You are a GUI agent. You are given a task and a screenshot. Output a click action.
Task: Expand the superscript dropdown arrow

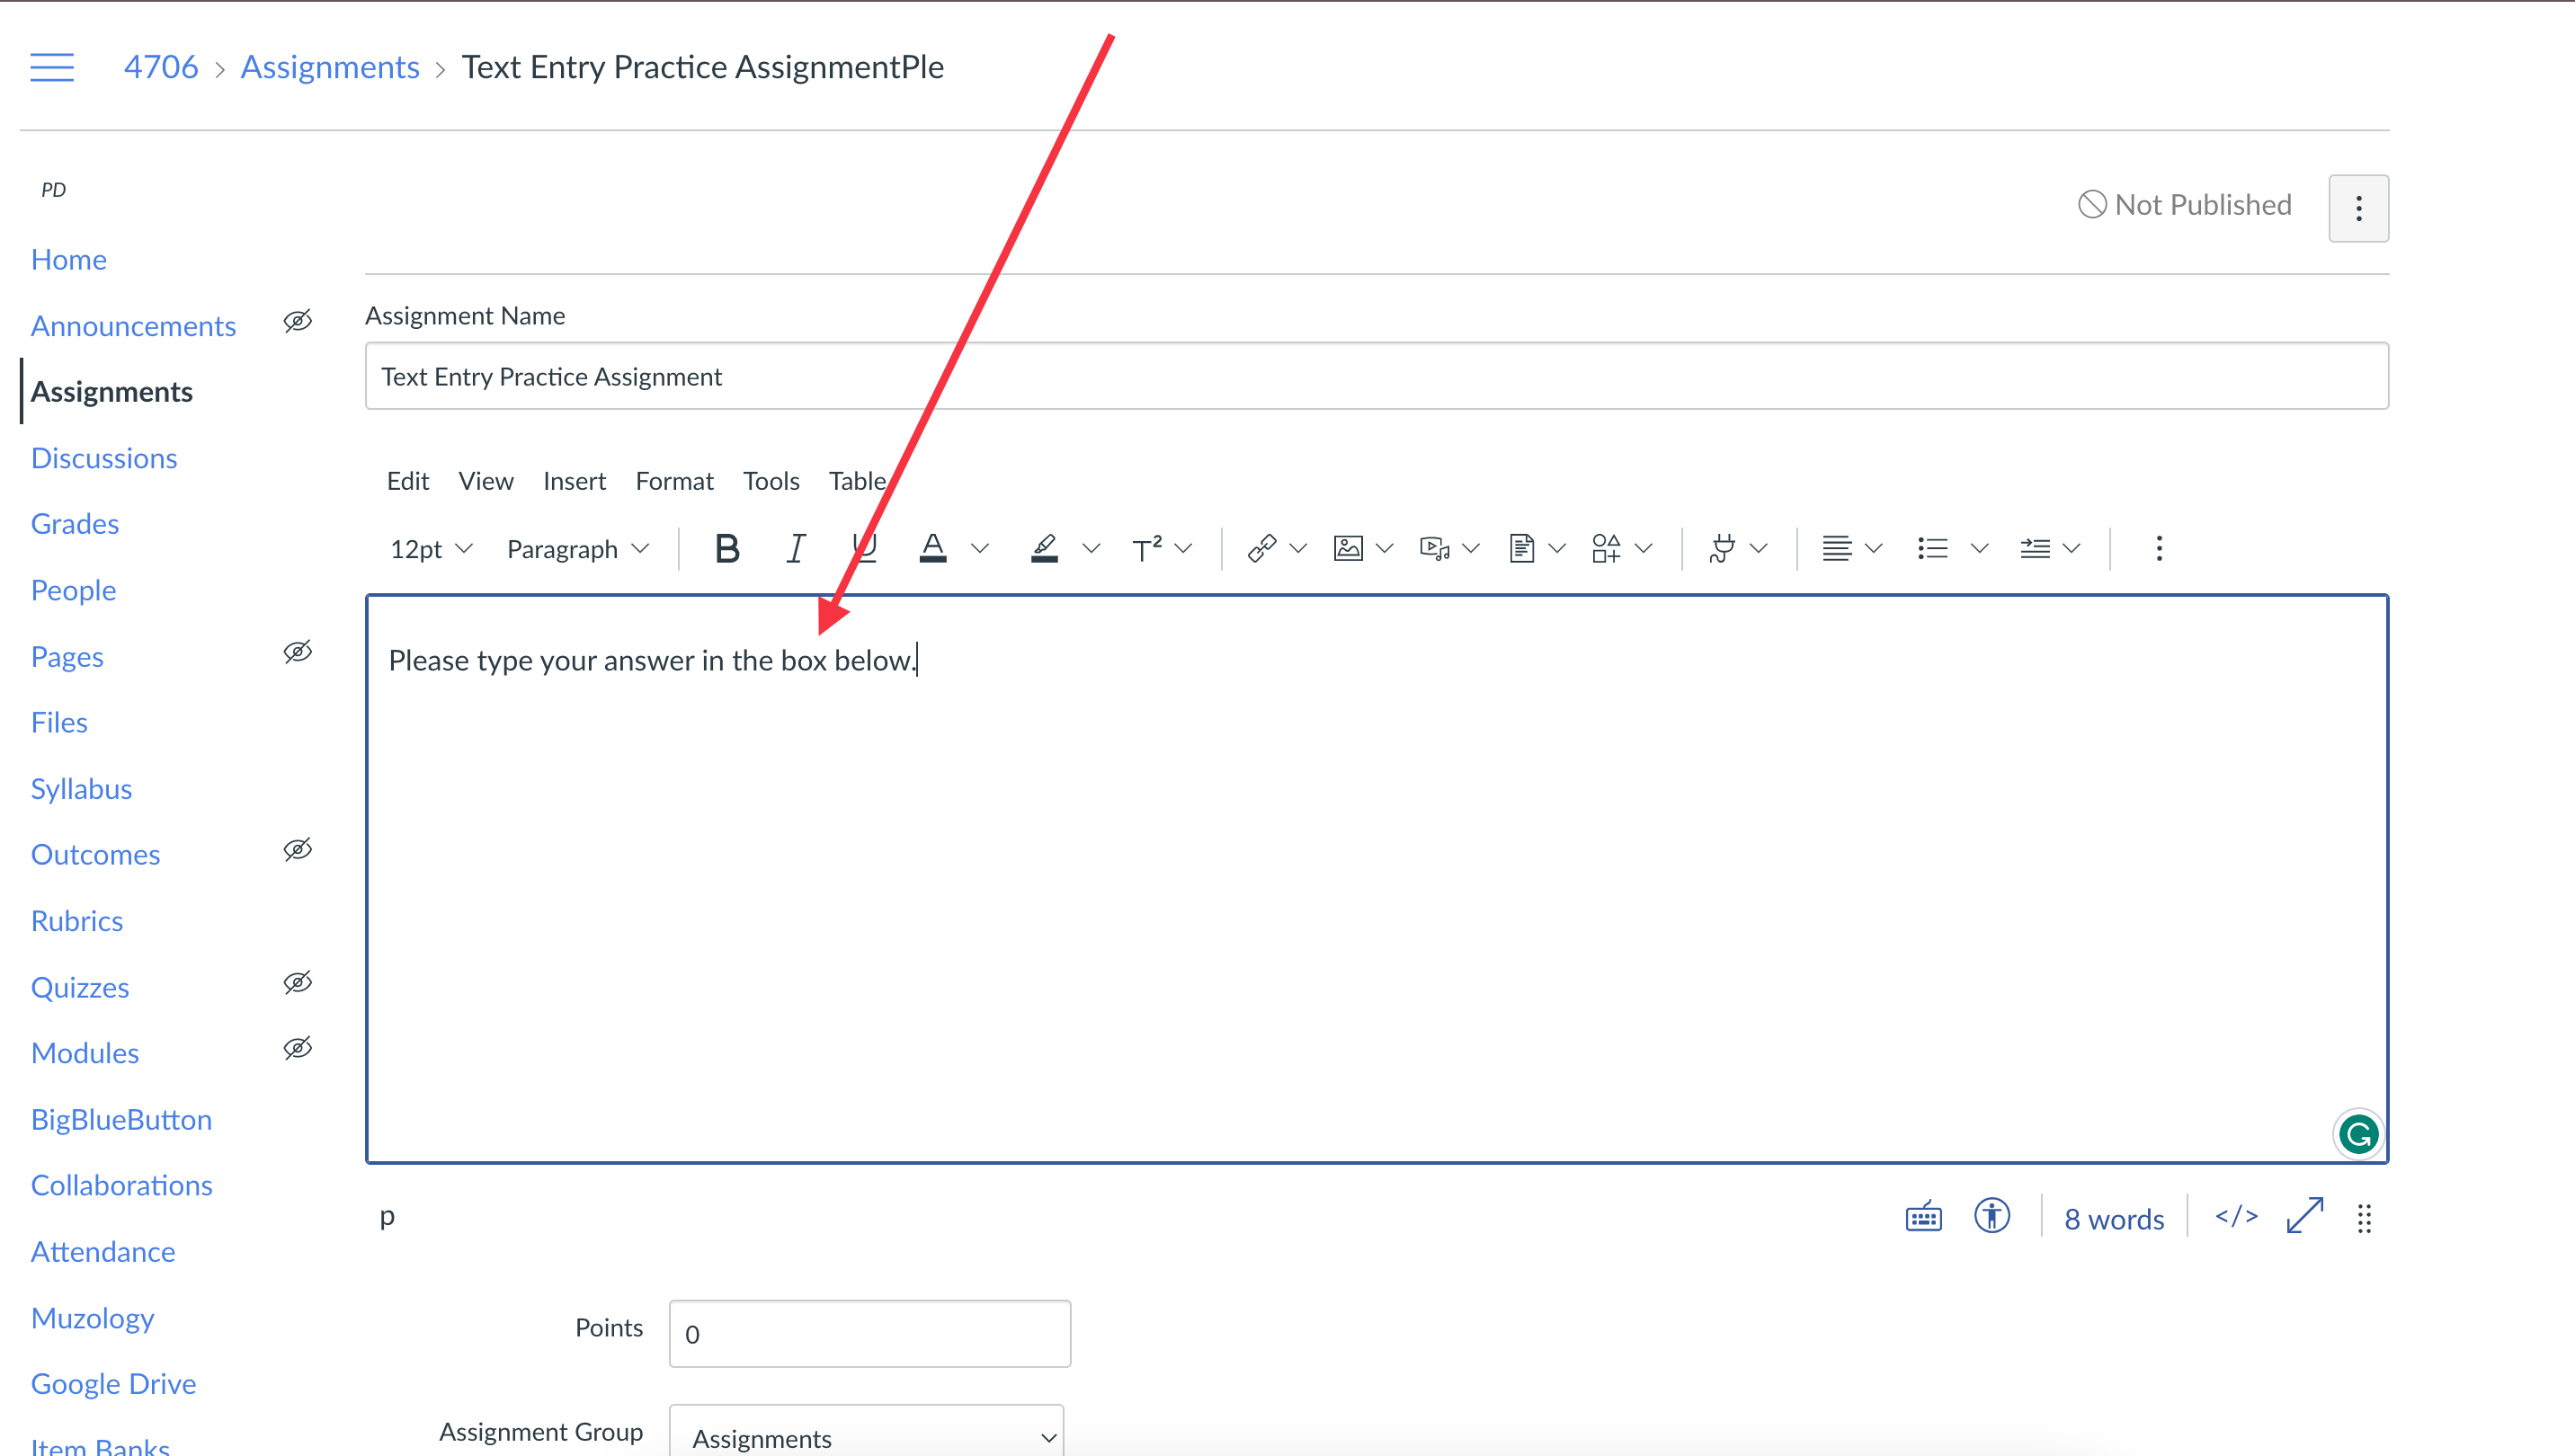pos(1183,548)
